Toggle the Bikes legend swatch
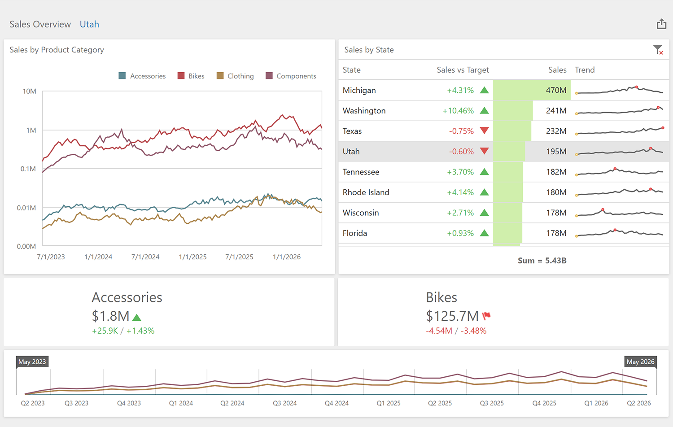The image size is (673, 427). 181,76
